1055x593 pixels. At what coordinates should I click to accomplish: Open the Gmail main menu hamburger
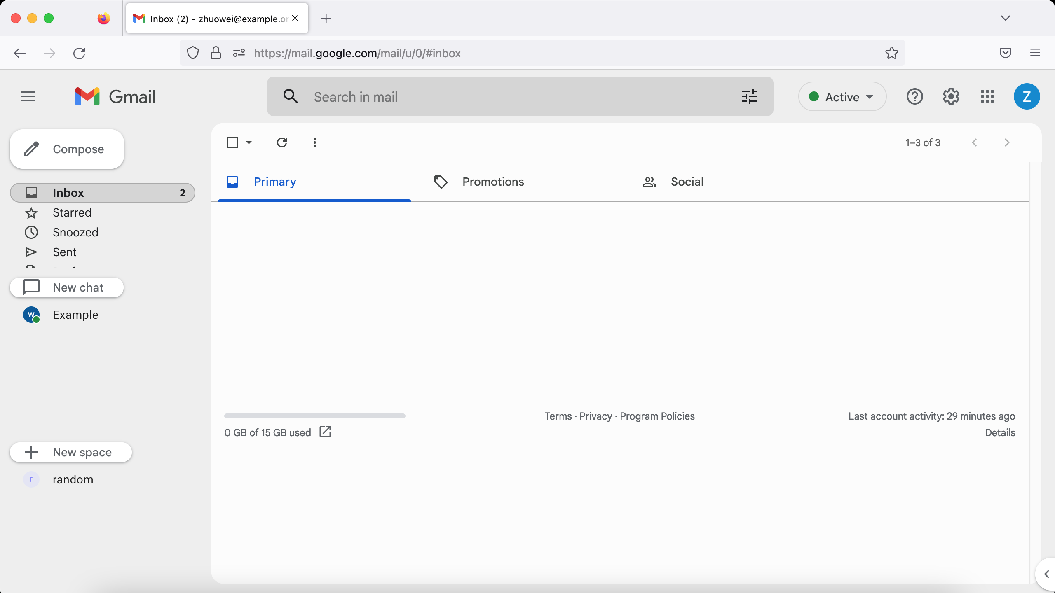[x=27, y=96]
